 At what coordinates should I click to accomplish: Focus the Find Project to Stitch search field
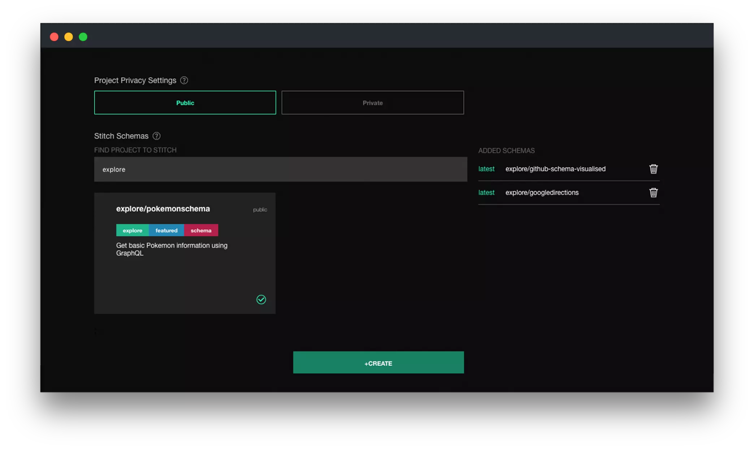tap(281, 169)
